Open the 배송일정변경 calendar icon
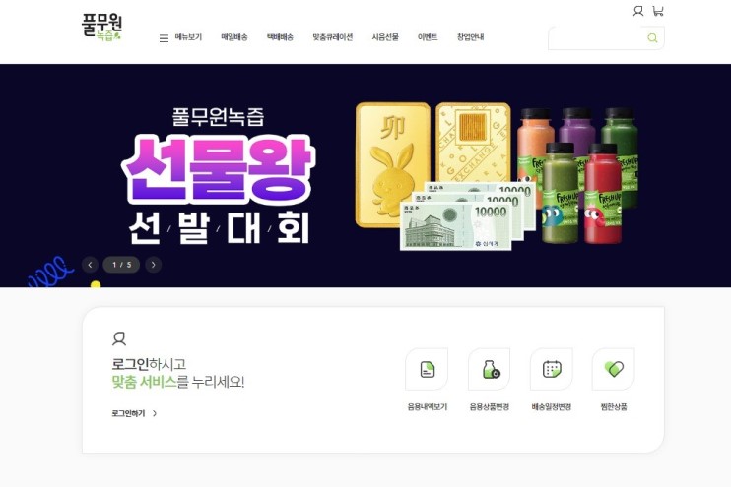The image size is (731, 487). point(552,369)
